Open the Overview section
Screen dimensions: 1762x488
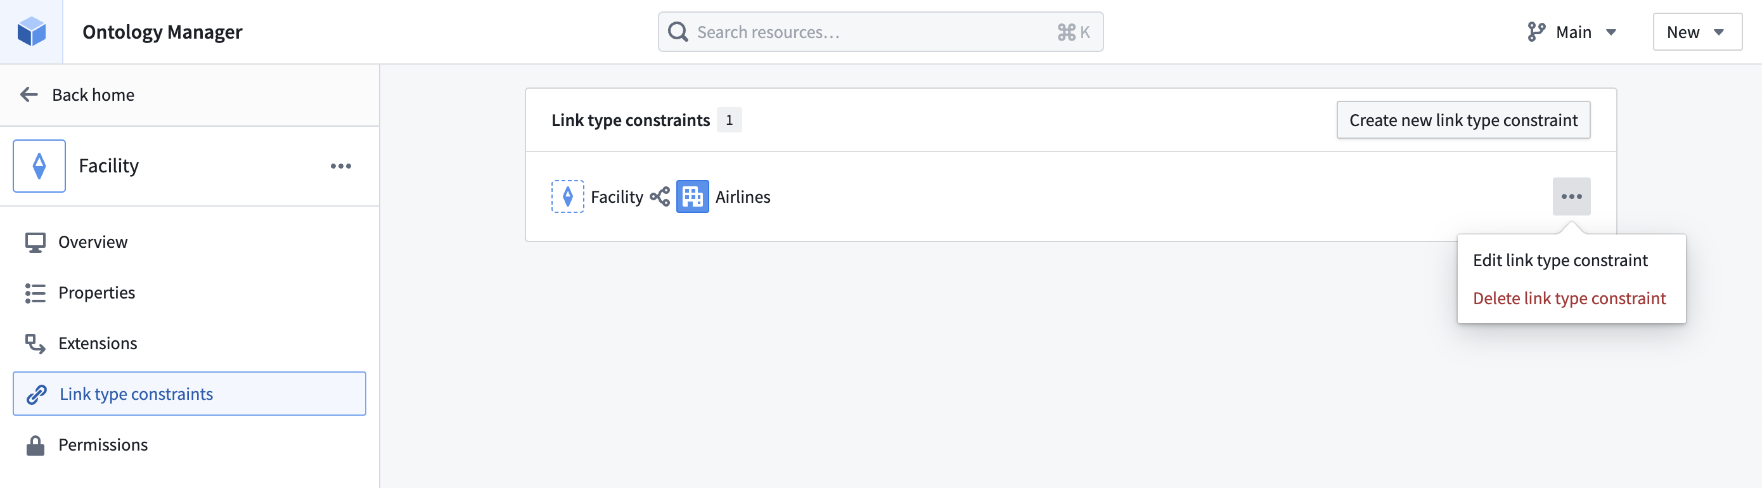[190, 242]
